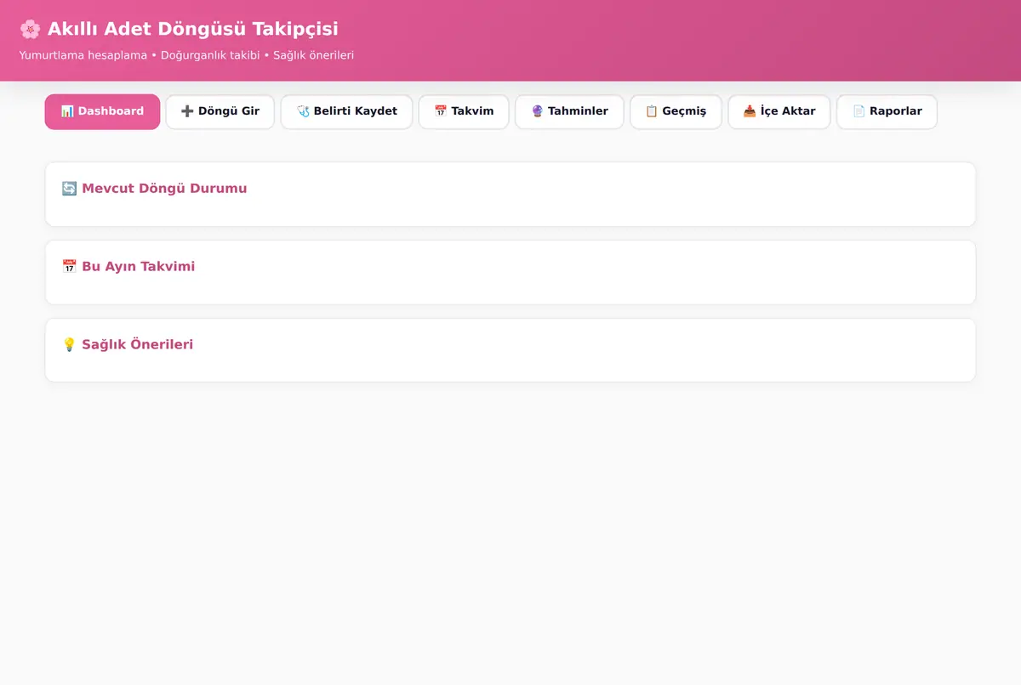Click the "Bu Ayın Takvimi" card heading
Screen dimensions: 1021x685
pos(128,267)
